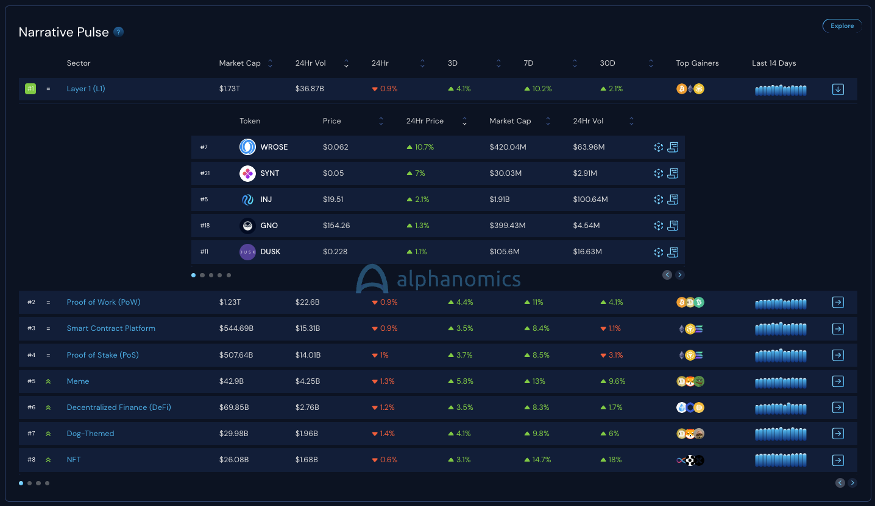Viewport: 875px width, 506px height.
Task: Open the Smart Contract Platform link
Action: (x=111, y=328)
